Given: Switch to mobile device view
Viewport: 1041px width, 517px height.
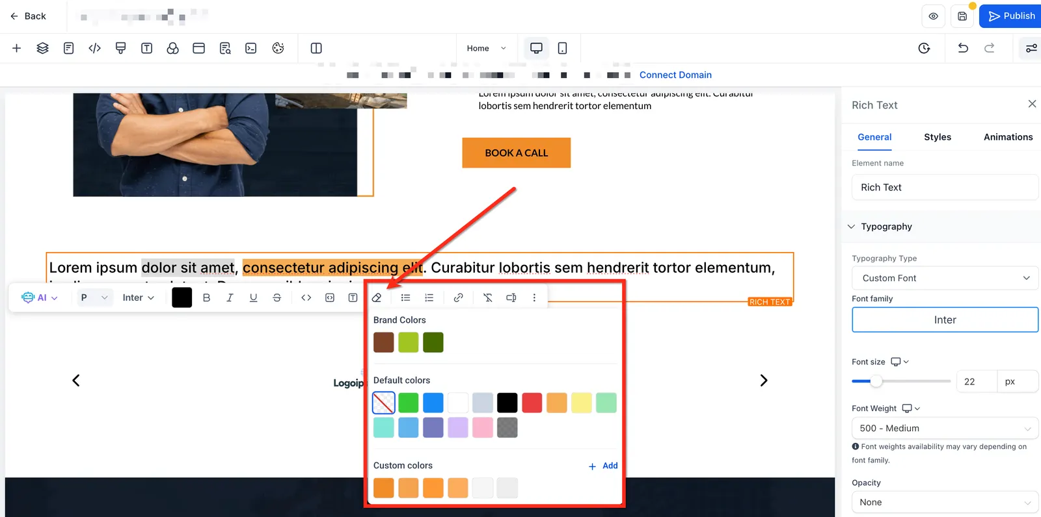Looking at the screenshot, I should [x=562, y=48].
